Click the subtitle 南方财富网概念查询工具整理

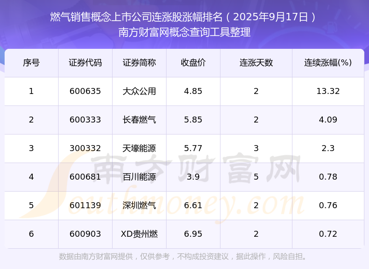point(184,32)
